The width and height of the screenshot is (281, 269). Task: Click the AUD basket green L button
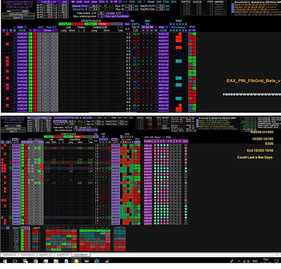pos(22,230)
